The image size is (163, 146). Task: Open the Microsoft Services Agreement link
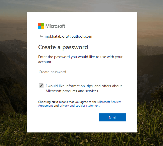coord(109,102)
